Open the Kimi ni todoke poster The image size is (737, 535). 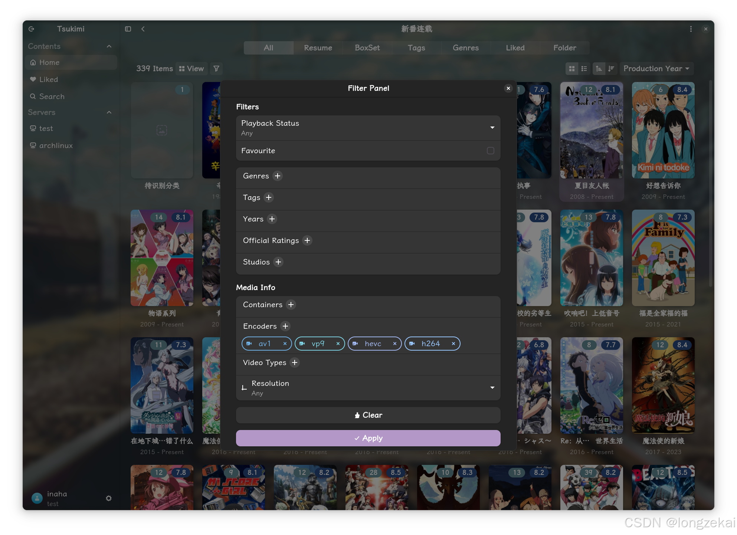pyautogui.click(x=663, y=130)
